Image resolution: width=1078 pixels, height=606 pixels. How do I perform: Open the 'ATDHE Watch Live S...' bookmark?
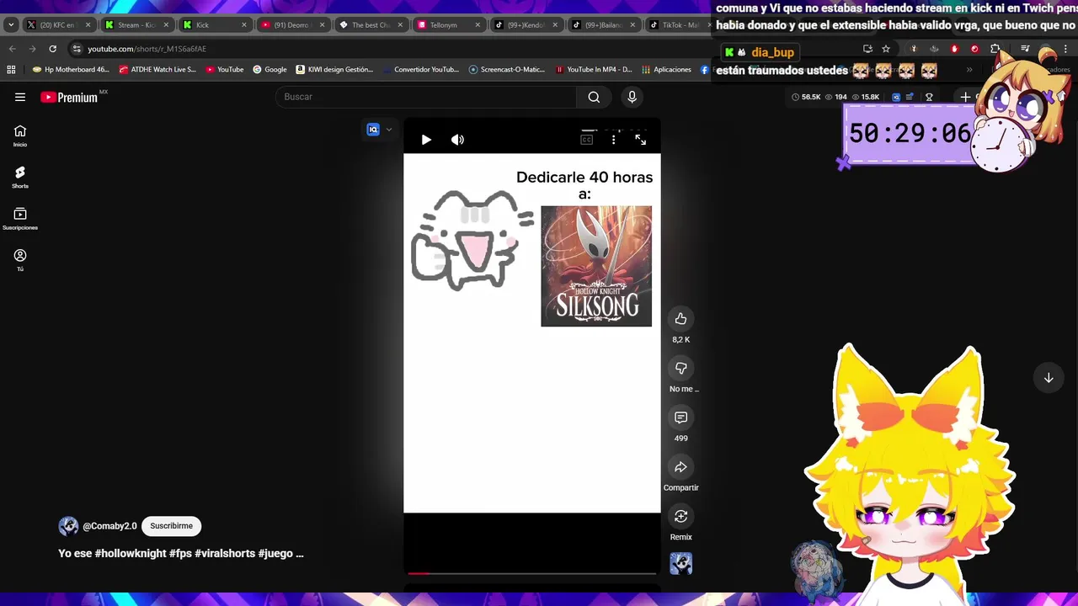157,70
